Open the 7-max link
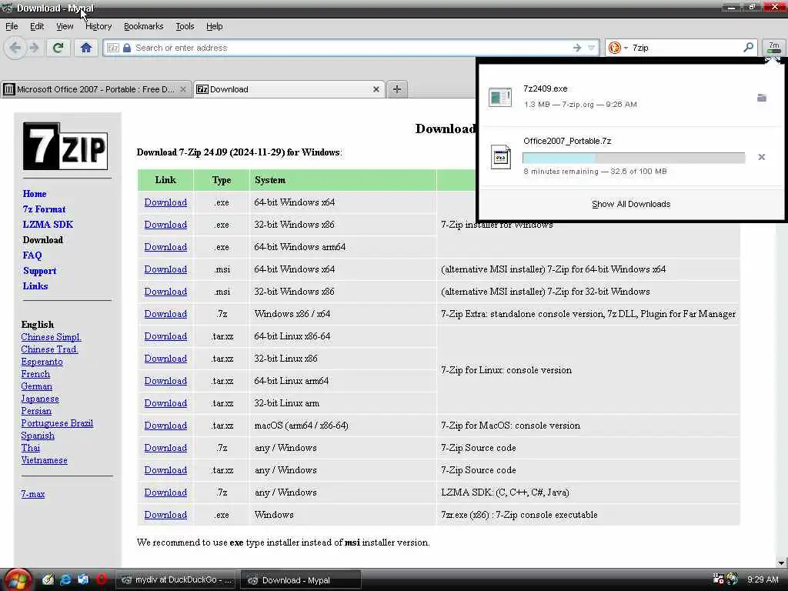Screen dimensions: 788x591 [x=32, y=494]
